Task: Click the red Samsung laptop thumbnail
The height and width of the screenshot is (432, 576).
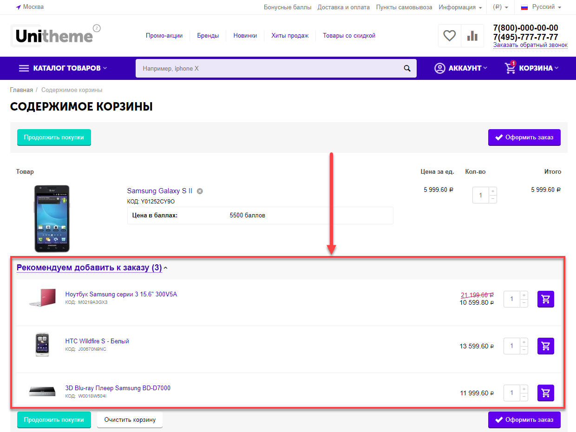Action: pos(42,297)
